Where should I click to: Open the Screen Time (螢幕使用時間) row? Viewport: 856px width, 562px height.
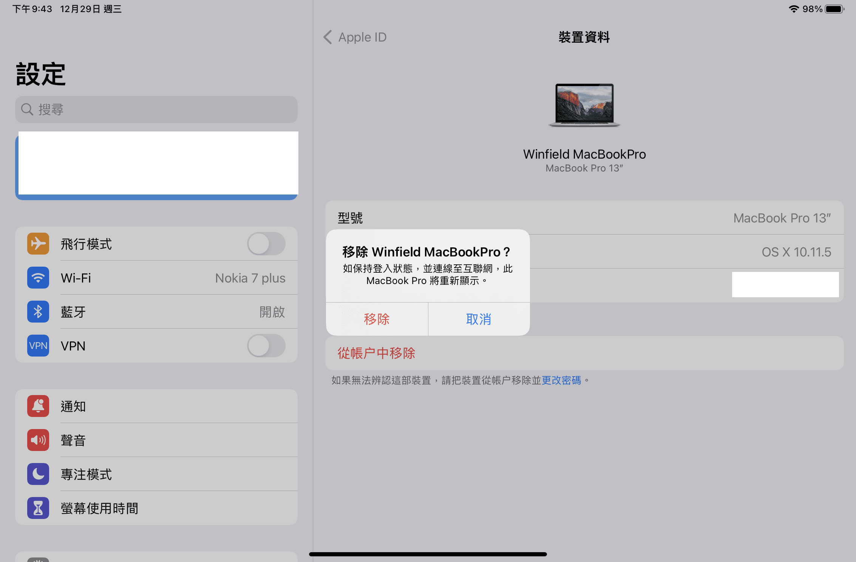pos(156,508)
